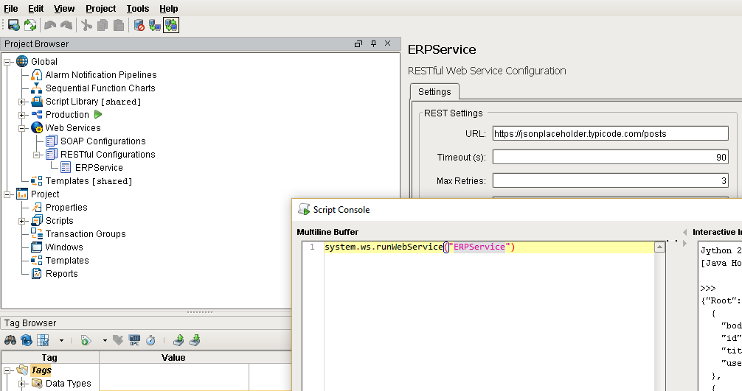Set Gateway communication mode to Off

coord(139,25)
